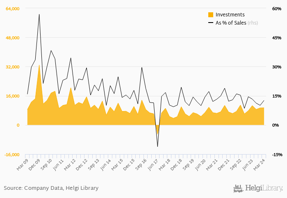Click the 32,000 left axis label

12,67
